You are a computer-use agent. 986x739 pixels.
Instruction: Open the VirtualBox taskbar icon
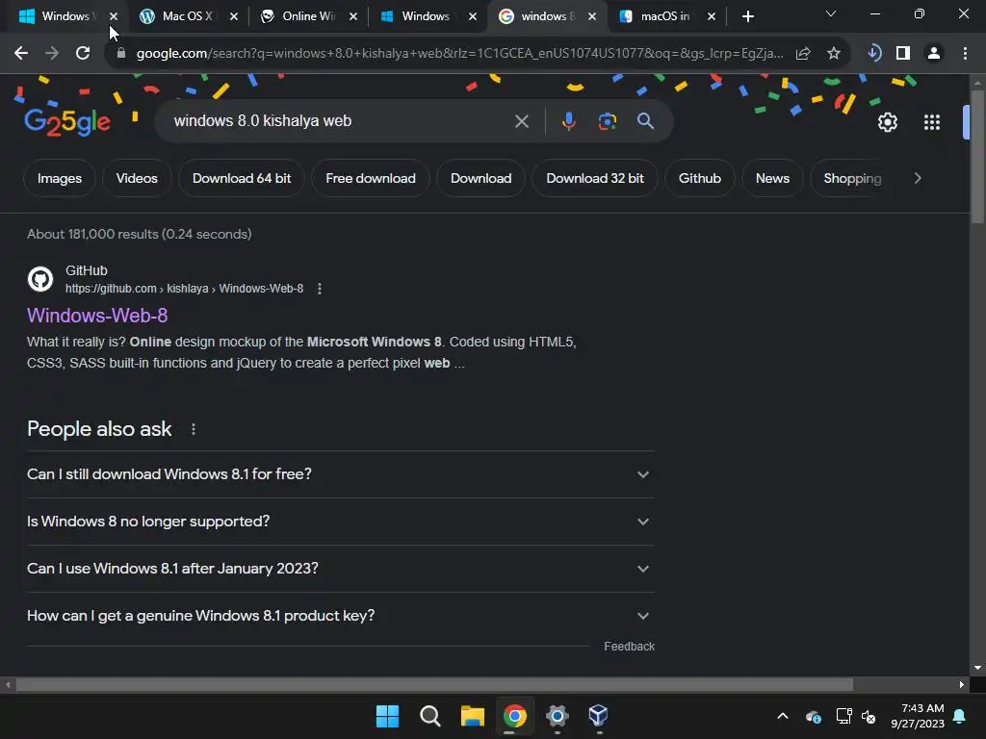[x=598, y=716]
